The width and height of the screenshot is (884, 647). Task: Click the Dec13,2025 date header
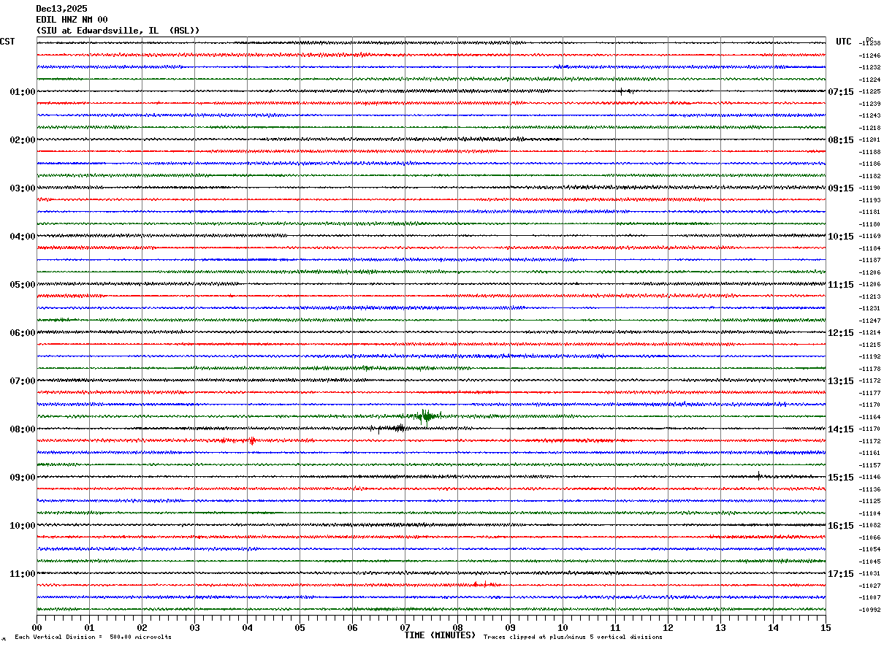pyautogui.click(x=61, y=9)
